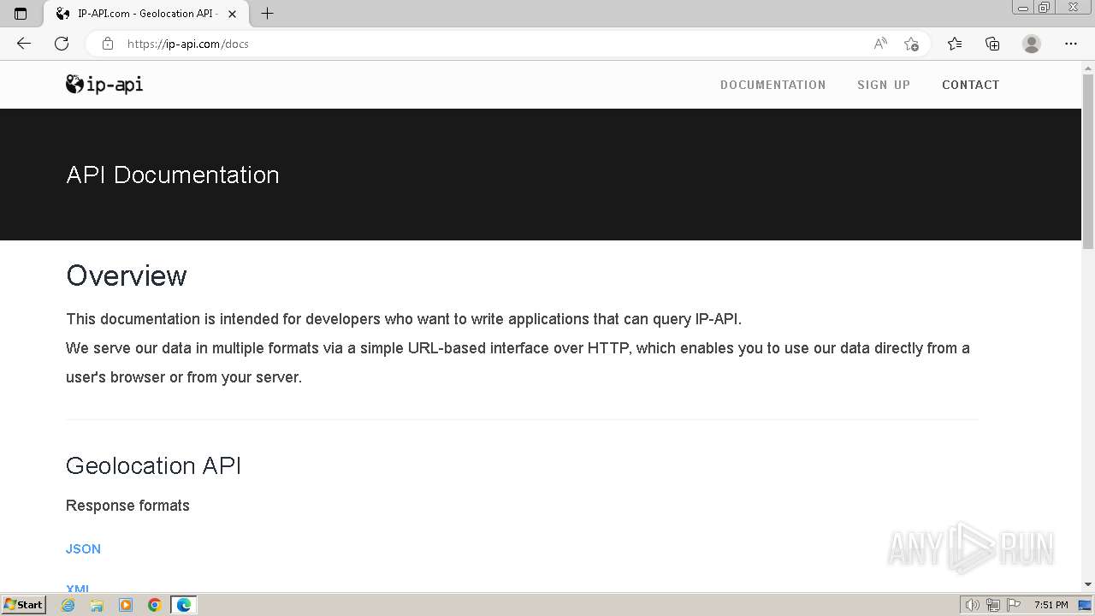Launch Internet Explorer from taskbar

coord(68,605)
